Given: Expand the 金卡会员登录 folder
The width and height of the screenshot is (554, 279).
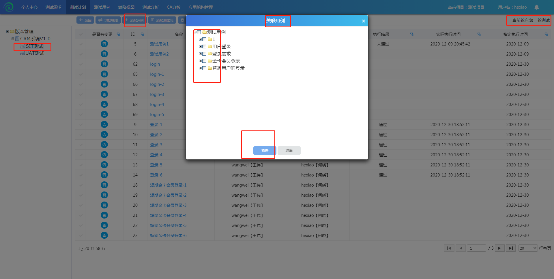Looking at the screenshot, I should 200,61.
